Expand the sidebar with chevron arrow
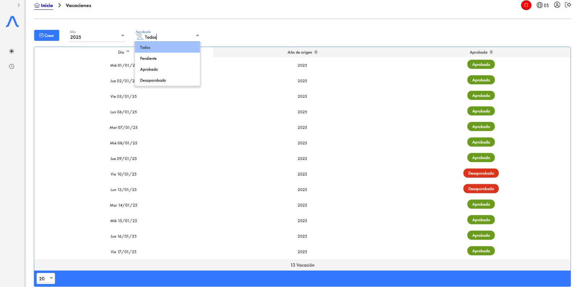Viewport: 580px width, 287px height. click(18, 5)
